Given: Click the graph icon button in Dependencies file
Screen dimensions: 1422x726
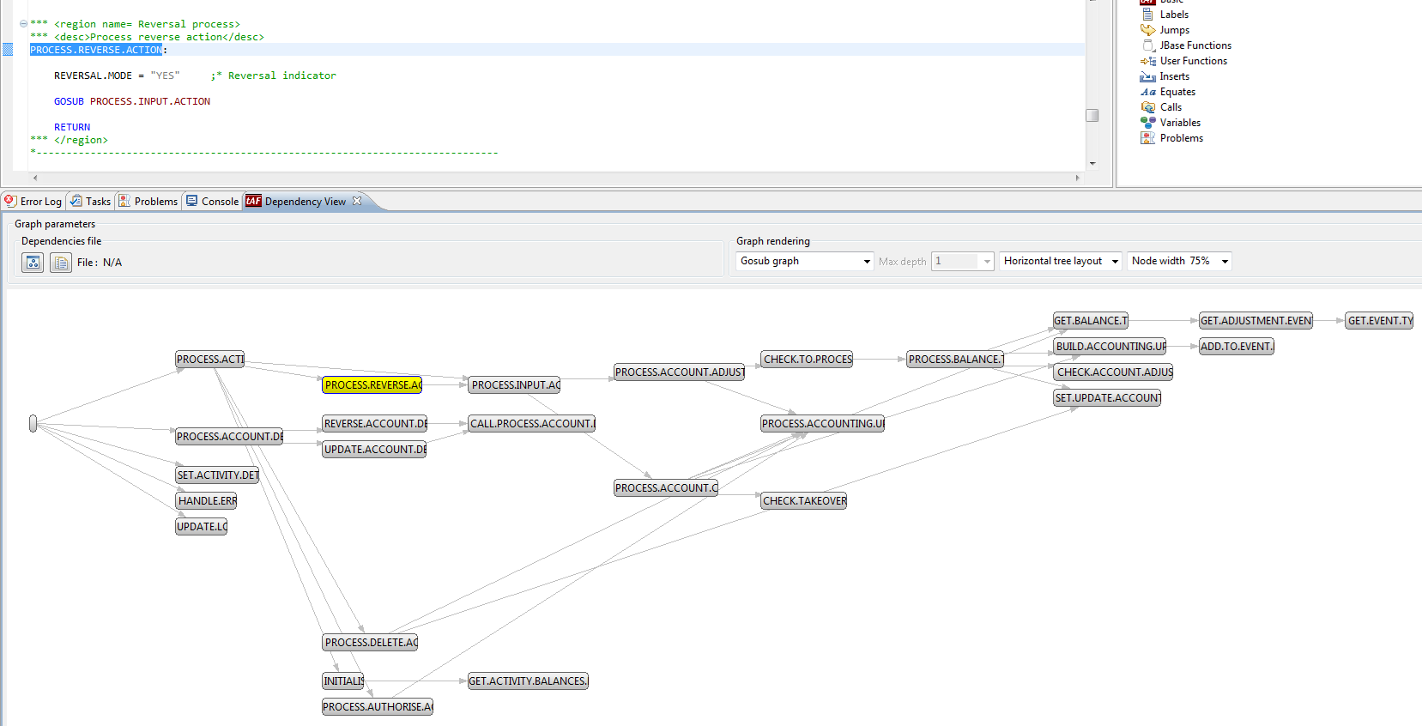Looking at the screenshot, I should (33, 263).
